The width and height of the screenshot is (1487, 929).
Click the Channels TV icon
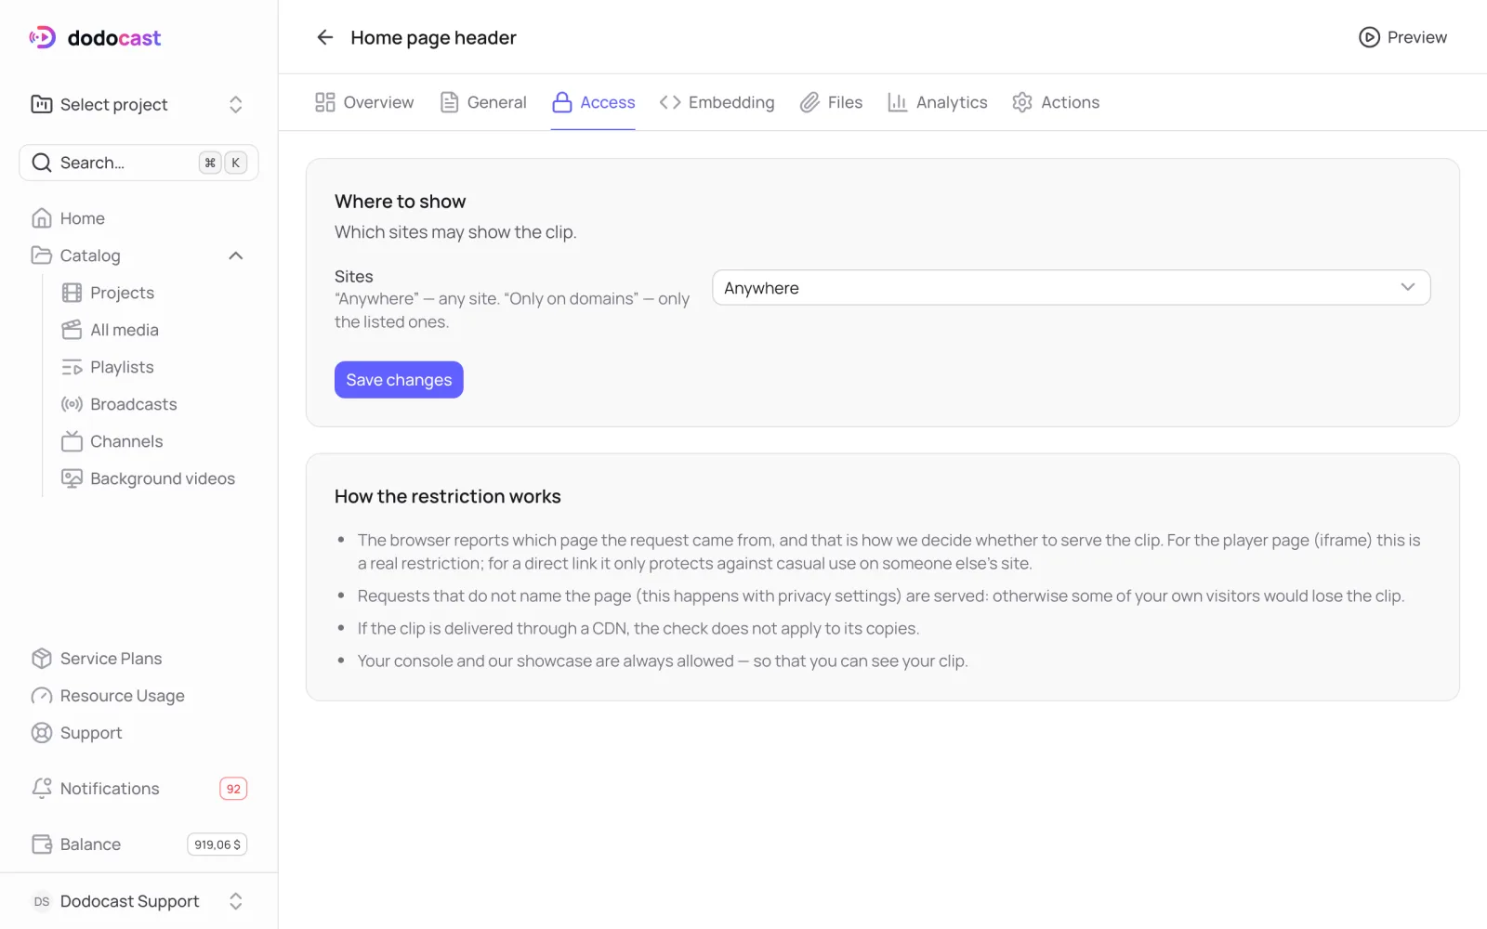(x=72, y=441)
